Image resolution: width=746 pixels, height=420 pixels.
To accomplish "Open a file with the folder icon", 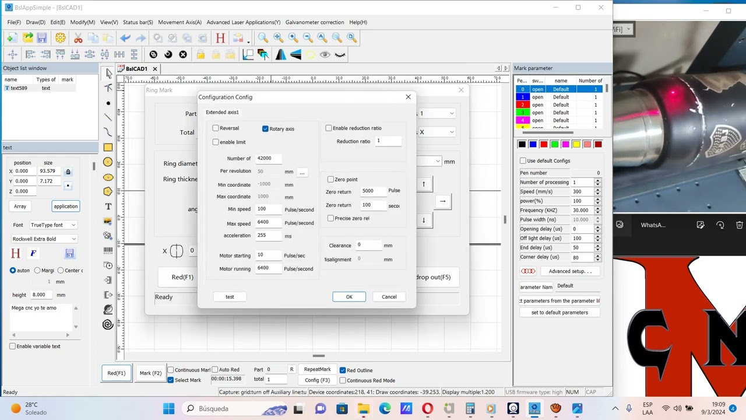I will 27,38.
